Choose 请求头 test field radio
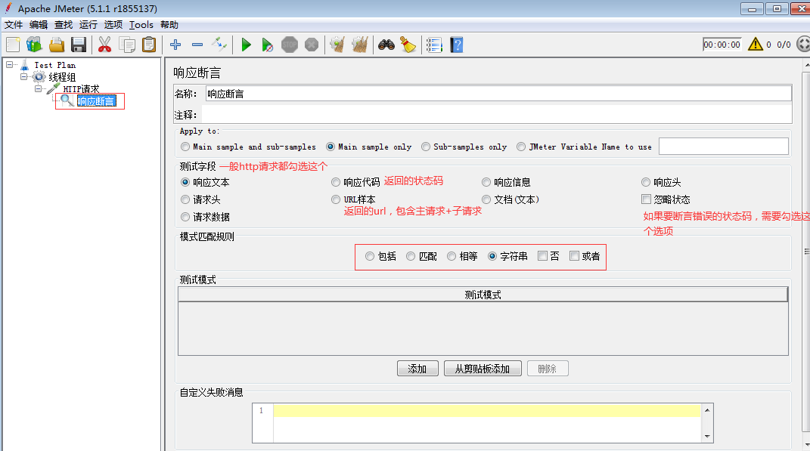Viewport: 810px width, 451px height. click(185, 199)
